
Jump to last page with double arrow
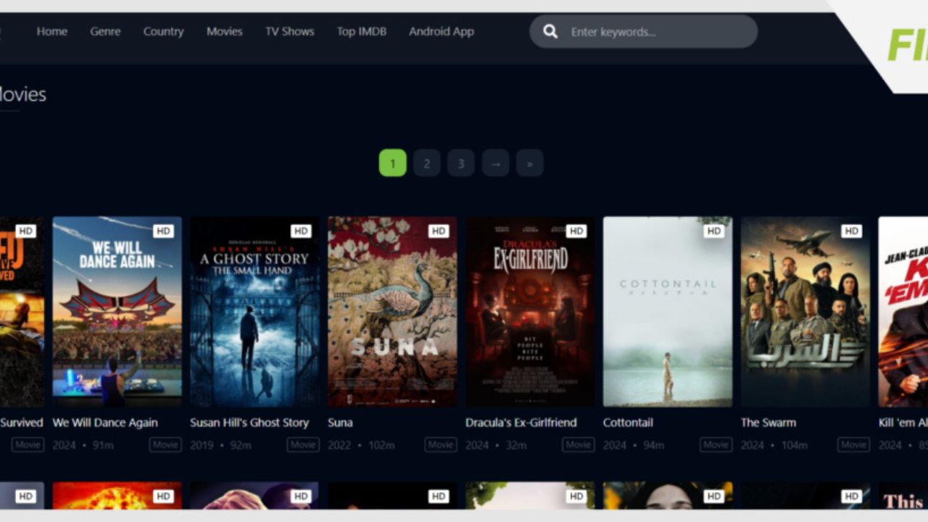(530, 163)
